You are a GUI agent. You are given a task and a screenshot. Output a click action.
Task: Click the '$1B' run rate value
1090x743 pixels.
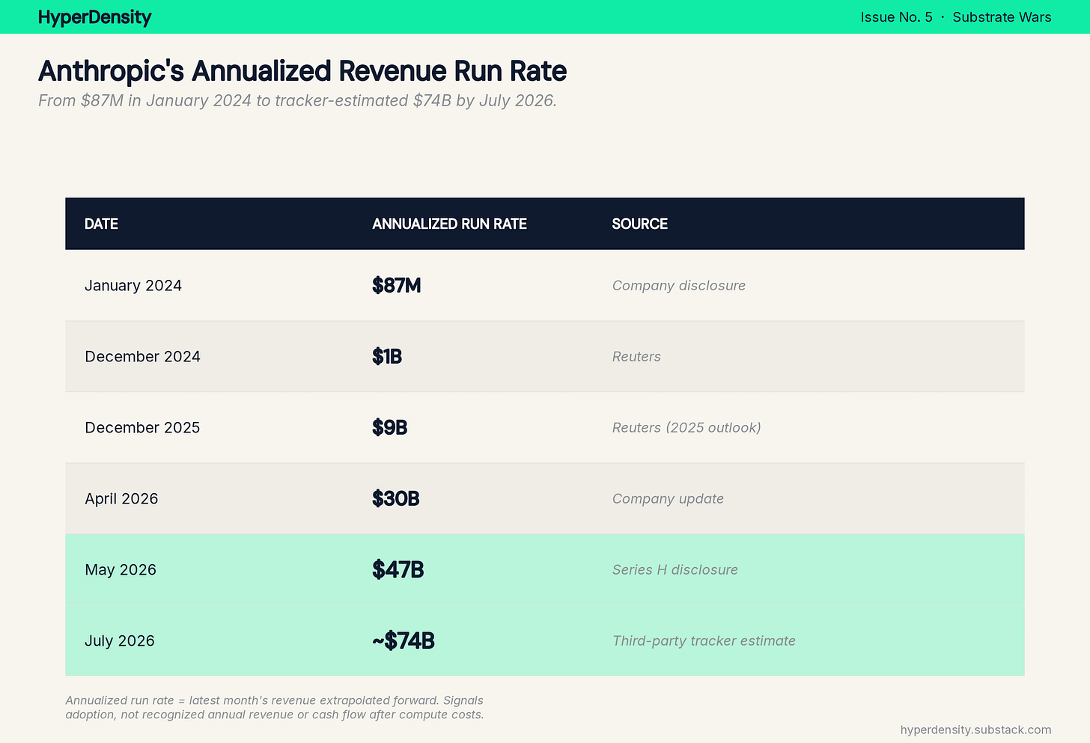[387, 356]
